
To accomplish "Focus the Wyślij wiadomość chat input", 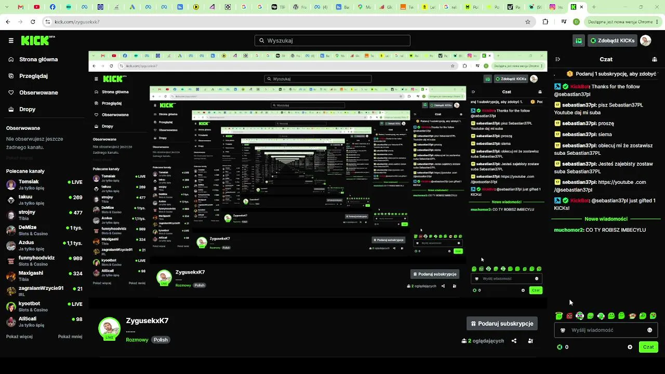I will point(606,330).
